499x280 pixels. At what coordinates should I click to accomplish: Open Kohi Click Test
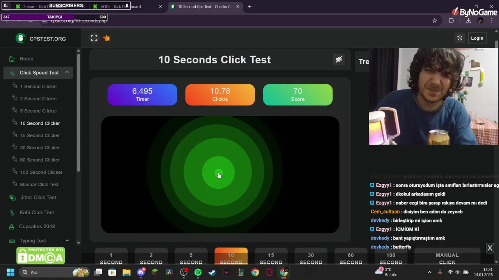(37, 212)
